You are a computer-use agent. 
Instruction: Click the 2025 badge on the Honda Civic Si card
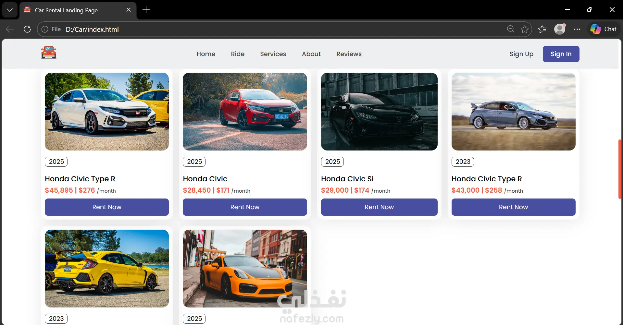pyautogui.click(x=332, y=162)
